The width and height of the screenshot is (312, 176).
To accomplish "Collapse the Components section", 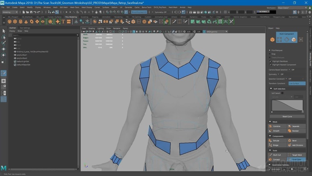I will coord(270,136).
